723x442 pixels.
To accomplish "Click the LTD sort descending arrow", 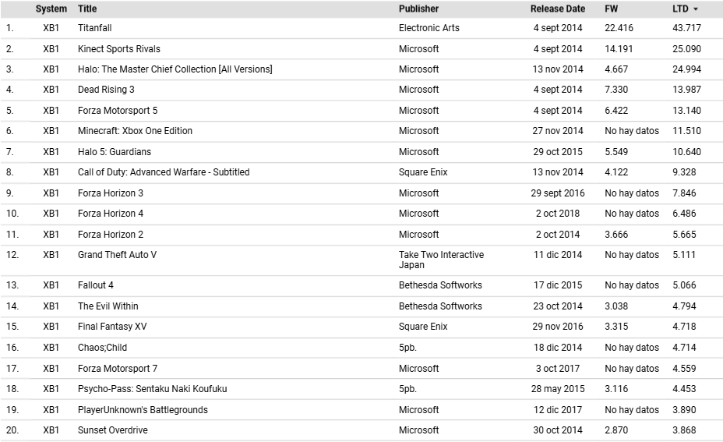I will tap(695, 9).
